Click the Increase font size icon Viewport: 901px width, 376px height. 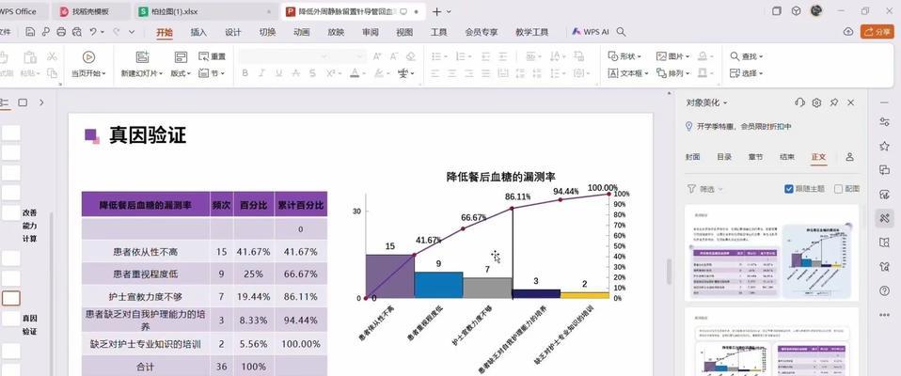(377, 56)
